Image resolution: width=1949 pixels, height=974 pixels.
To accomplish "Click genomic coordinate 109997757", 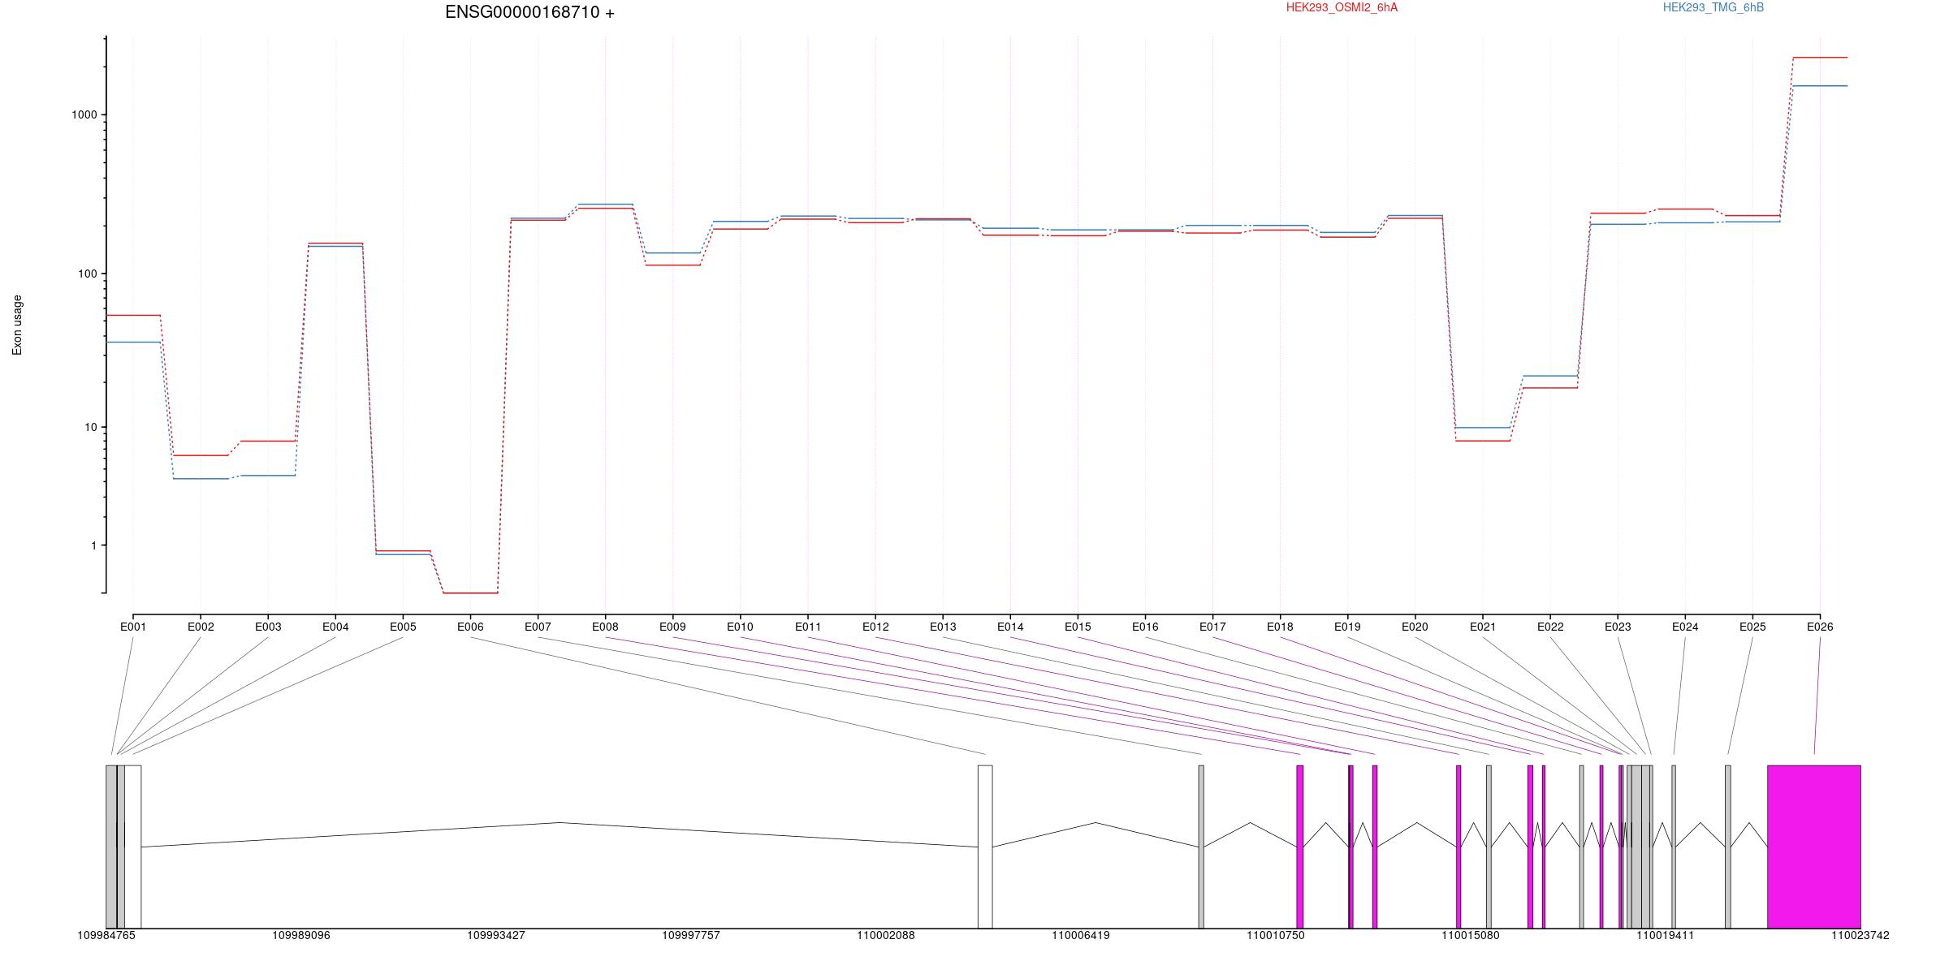I will click(x=691, y=936).
